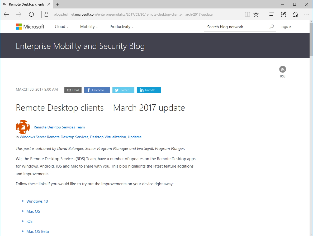Expand the Mobility navigation menu
The image size is (313, 236).
pos(89,26)
